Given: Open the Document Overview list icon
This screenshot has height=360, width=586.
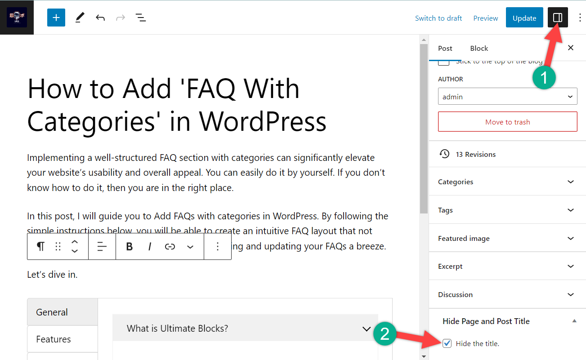Looking at the screenshot, I should (141, 18).
